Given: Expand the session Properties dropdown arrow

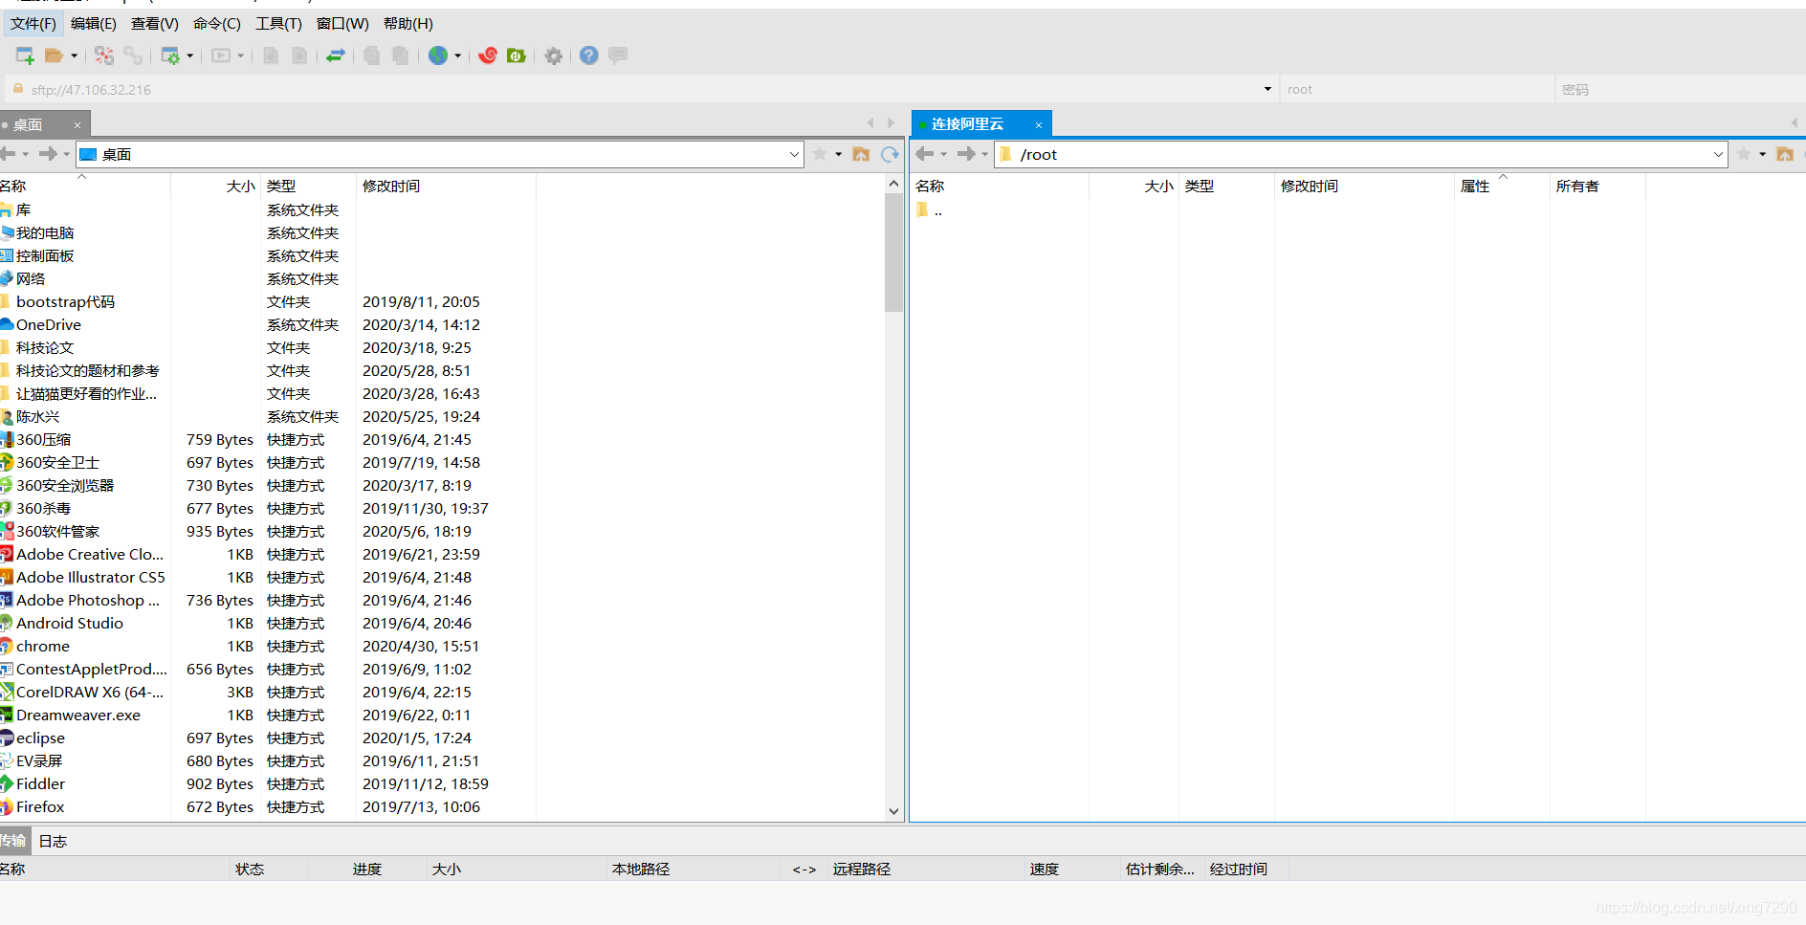Looking at the screenshot, I should (190, 55).
